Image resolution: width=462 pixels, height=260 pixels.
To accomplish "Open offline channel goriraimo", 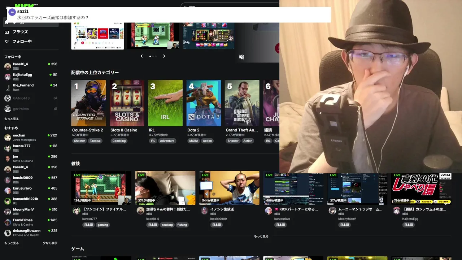I will pyautogui.click(x=30, y=109).
